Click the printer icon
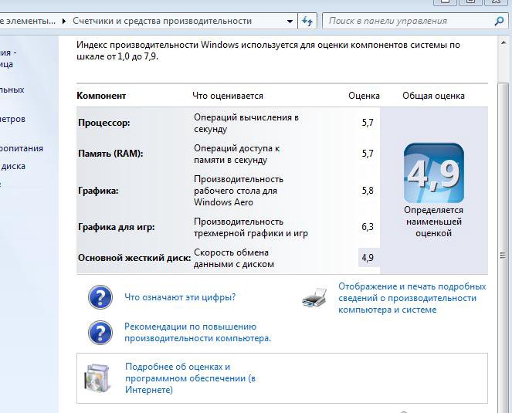The width and height of the screenshot is (512, 413). point(314,297)
